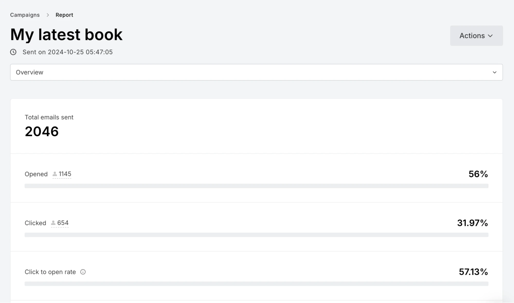Click the 56% opened percentage value
The width and height of the screenshot is (514, 303).
pyautogui.click(x=478, y=174)
